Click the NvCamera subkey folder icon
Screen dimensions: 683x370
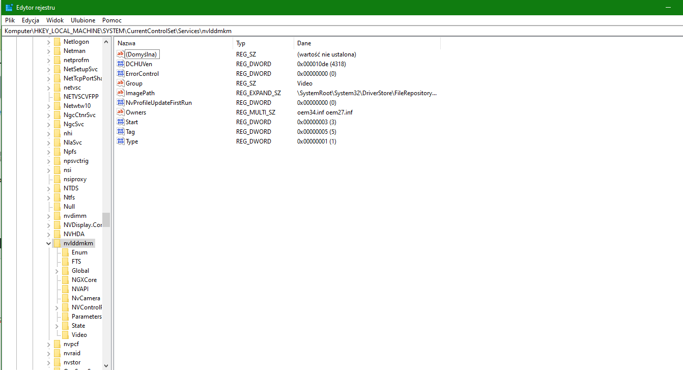(x=65, y=298)
